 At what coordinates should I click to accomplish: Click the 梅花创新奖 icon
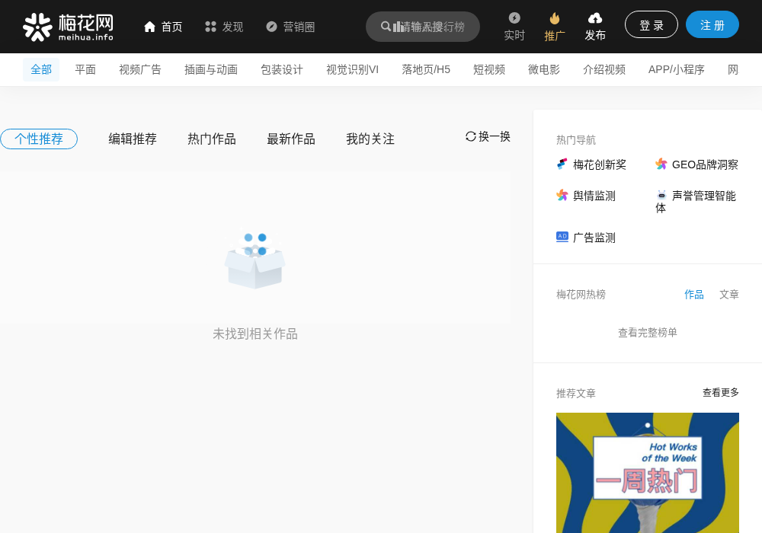(562, 164)
